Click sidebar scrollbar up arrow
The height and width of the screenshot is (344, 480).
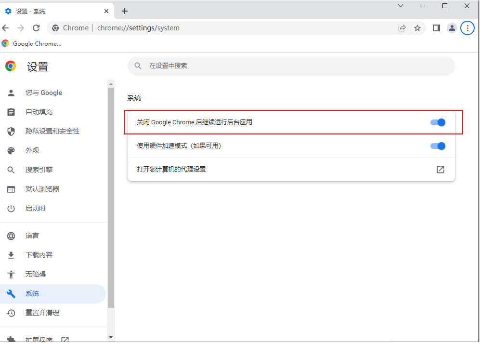tap(111, 84)
